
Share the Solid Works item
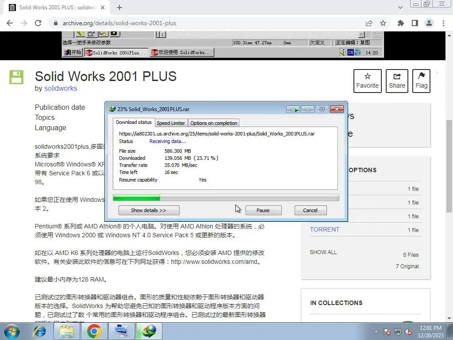(397, 81)
